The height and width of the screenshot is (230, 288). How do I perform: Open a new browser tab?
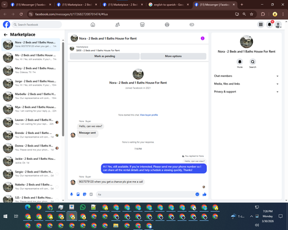[242, 5]
